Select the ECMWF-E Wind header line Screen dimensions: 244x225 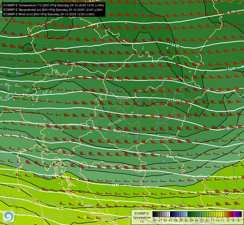[x=49, y=14]
